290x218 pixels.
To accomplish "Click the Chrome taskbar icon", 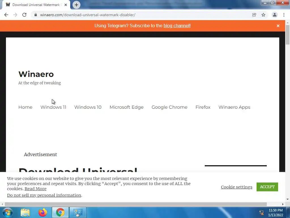I will [x=60, y=212].
